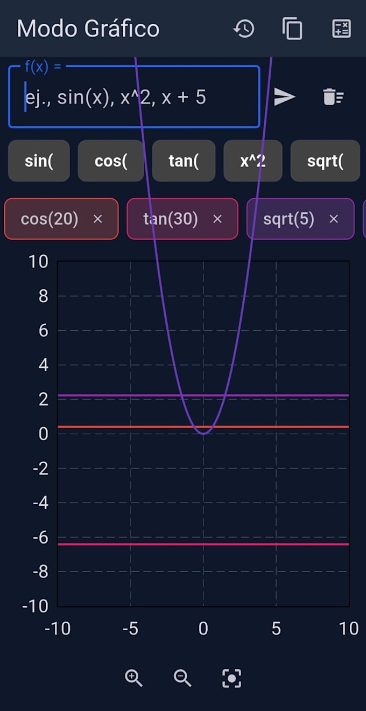Focus the f(x) function input field
Screen dimensions: 366x711
[x=134, y=97]
